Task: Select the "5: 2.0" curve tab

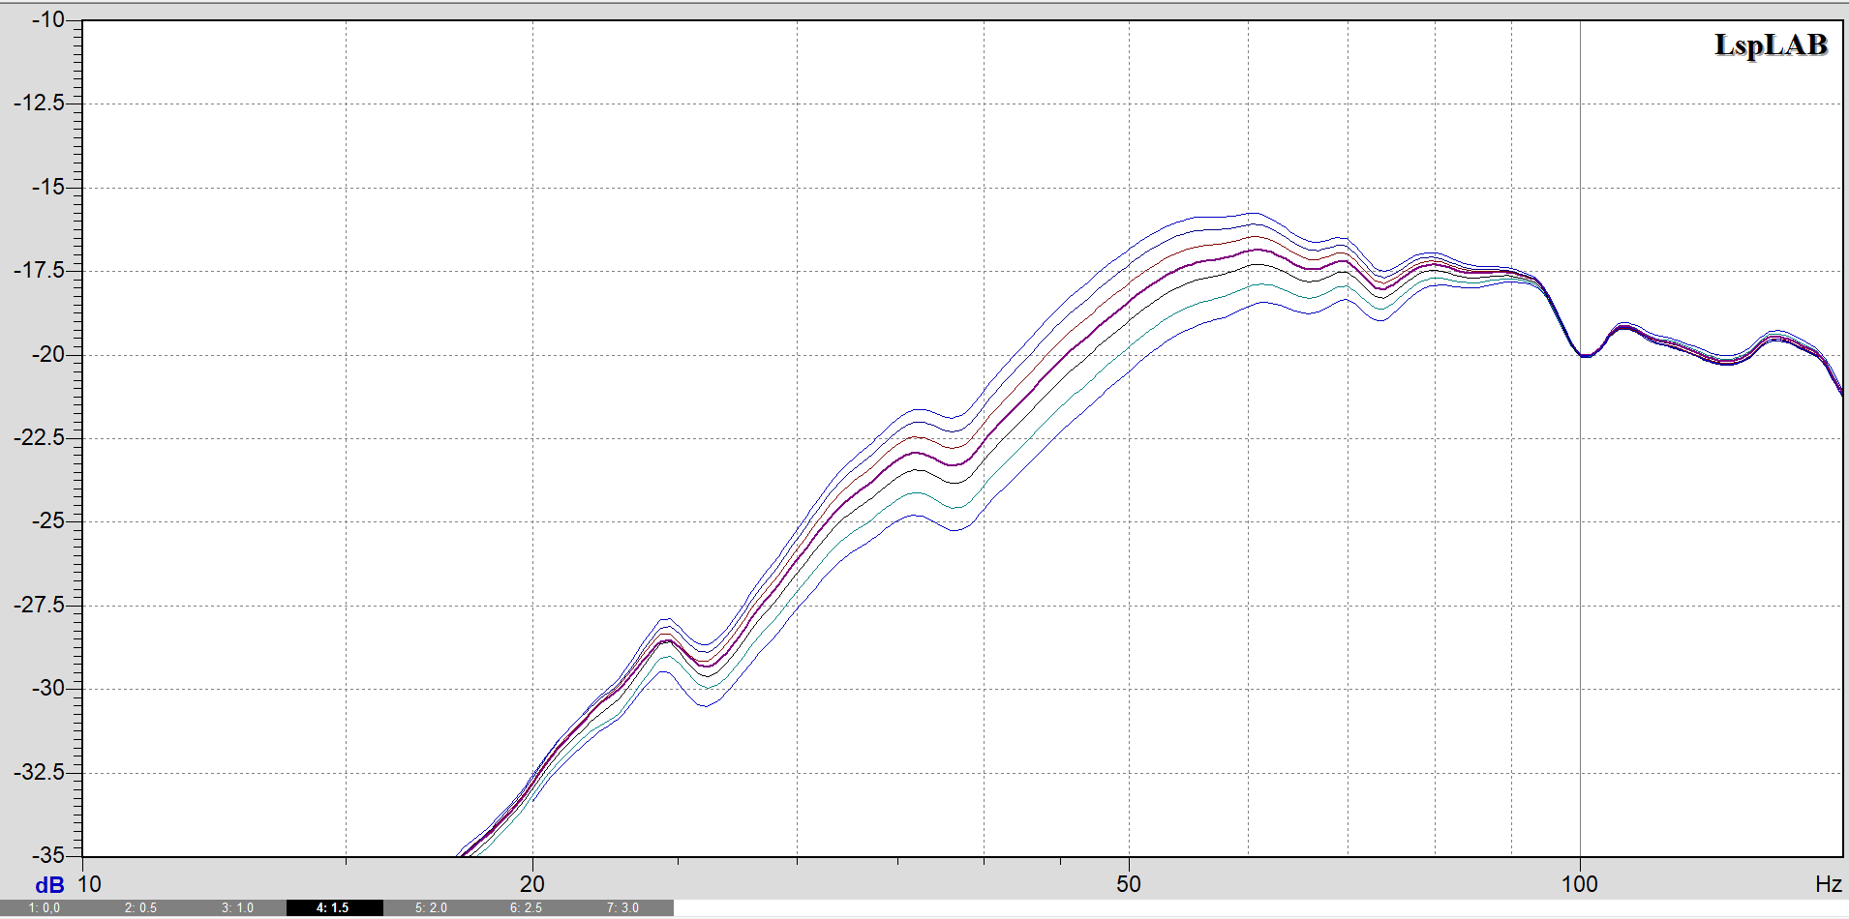Action: [432, 907]
